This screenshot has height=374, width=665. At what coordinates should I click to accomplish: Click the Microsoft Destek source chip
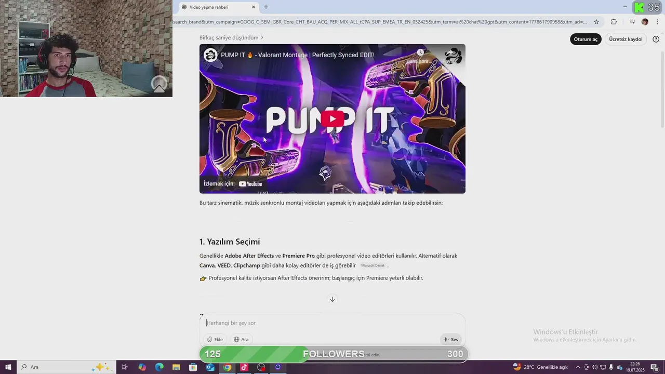point(373,266)
